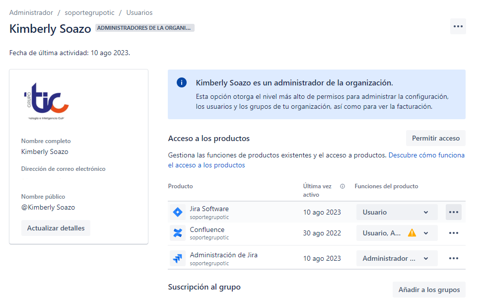Expand the Confluence product role dropdown

(x=397, y=233)
